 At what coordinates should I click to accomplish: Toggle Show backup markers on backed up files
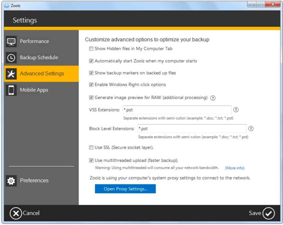[91, 73]
